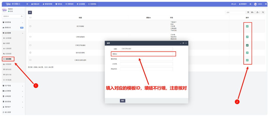Check the select-all checkbox in table header
The width and height of the screenshot is (270, 117).
[x=30, y=18]
